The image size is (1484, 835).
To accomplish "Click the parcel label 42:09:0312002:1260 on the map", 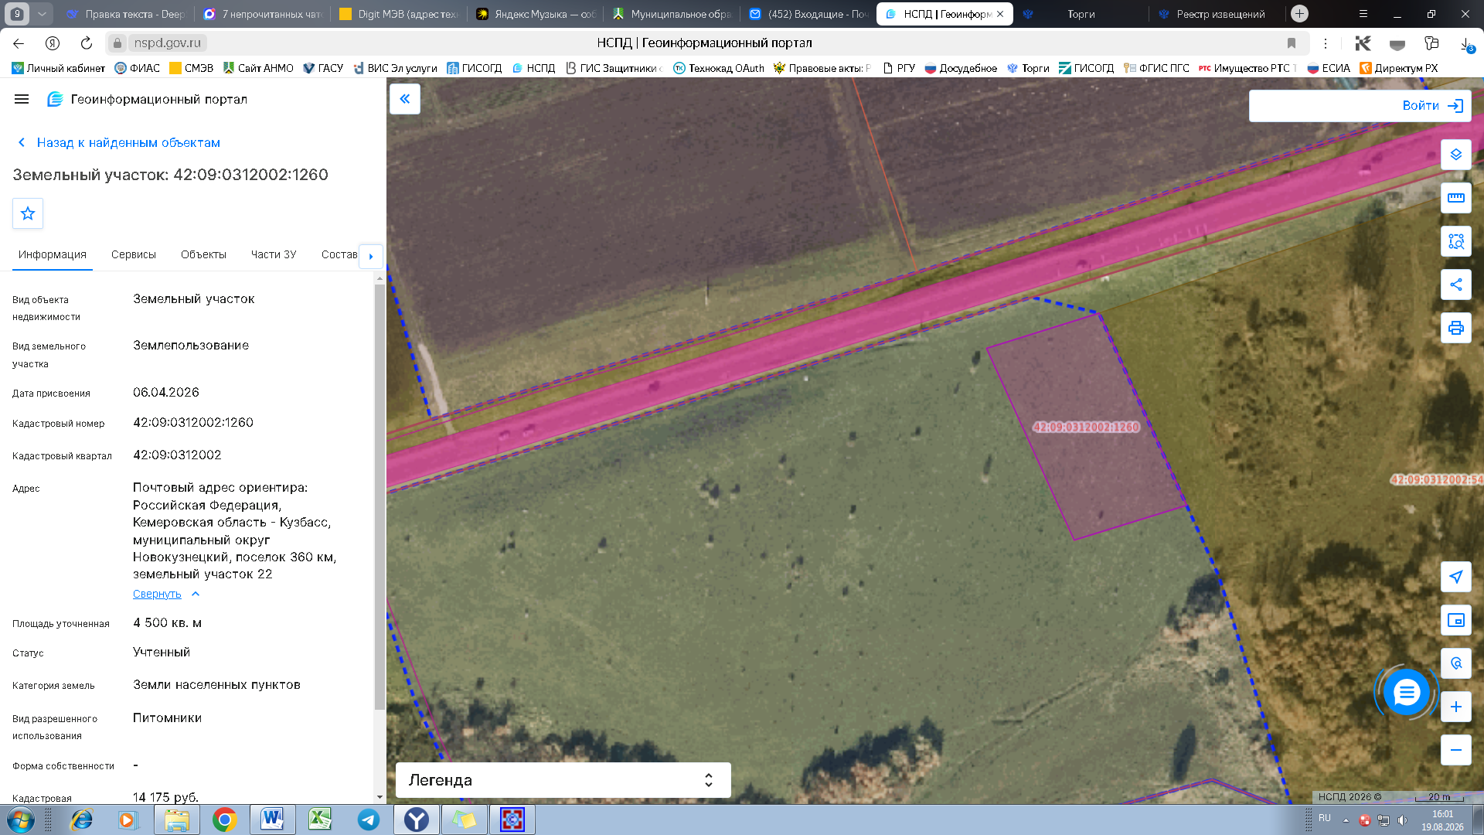I will click(x=1086, y=427).
